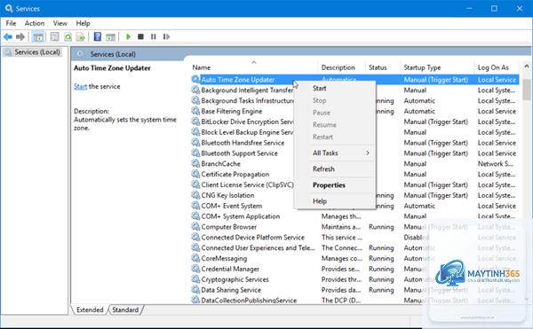
Task: Click the green Refresh toolbar icon
Action: 68,36
